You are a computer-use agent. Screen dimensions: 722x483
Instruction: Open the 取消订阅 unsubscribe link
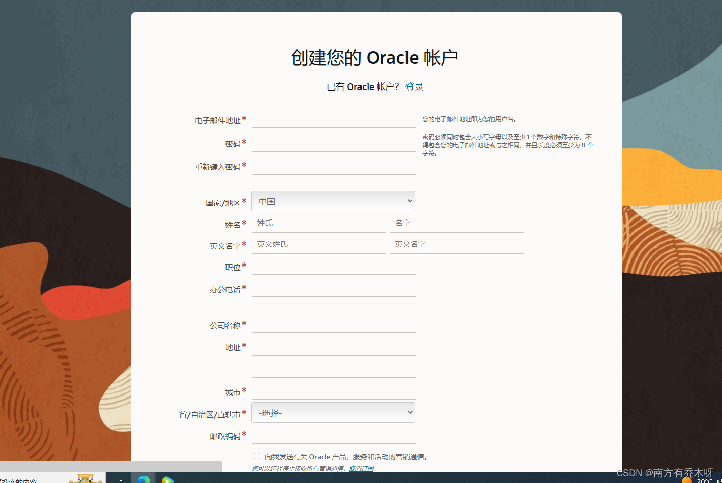coord(362,468)
